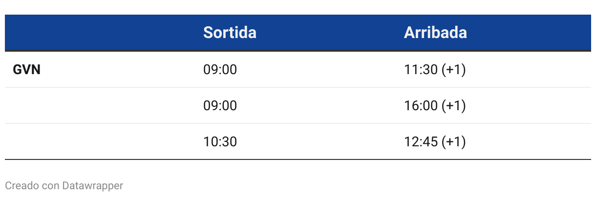Open the Datawrapper credit link
596x197 pixels.
[92, 186]
